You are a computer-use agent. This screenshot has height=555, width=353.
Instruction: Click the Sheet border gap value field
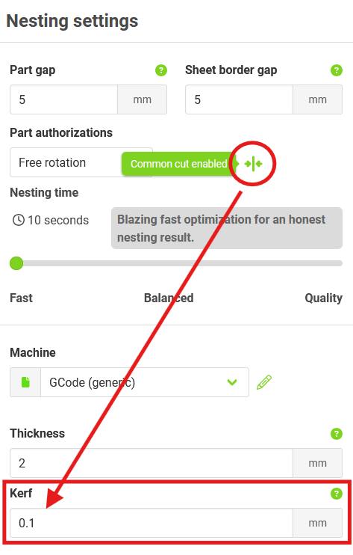point(239,99)
